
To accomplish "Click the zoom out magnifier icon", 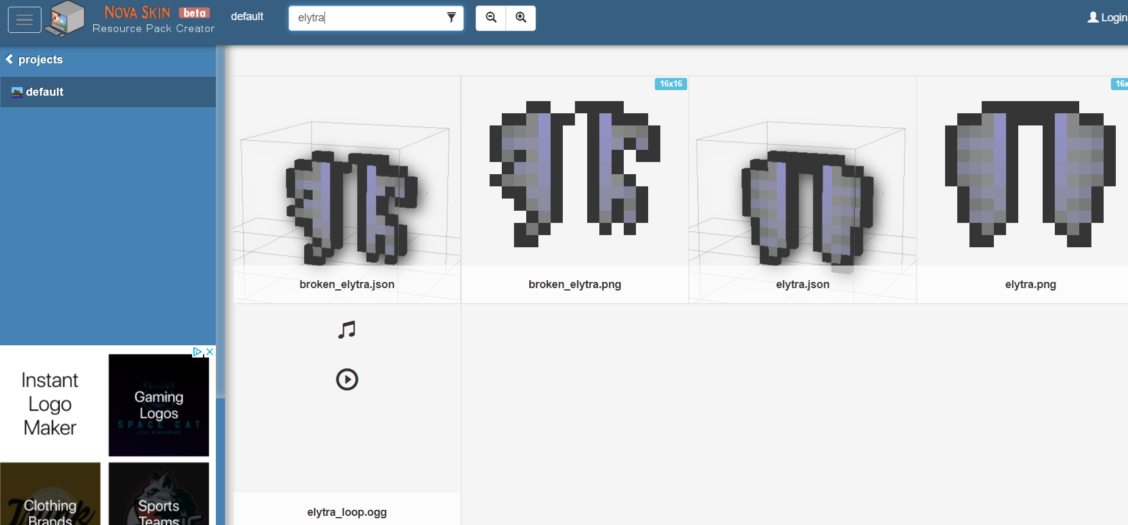I will 491,18.
